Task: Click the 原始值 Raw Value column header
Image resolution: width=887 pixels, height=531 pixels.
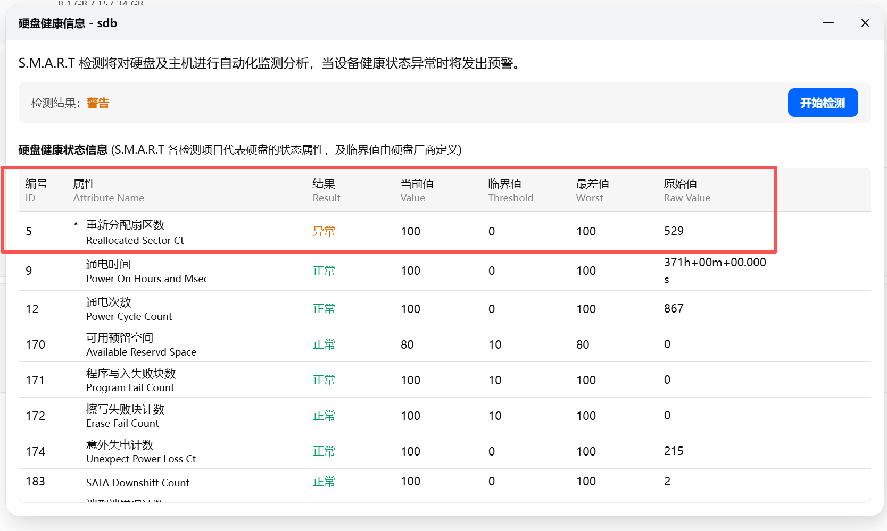Action: pyautogui.click(x=686, y=190)
